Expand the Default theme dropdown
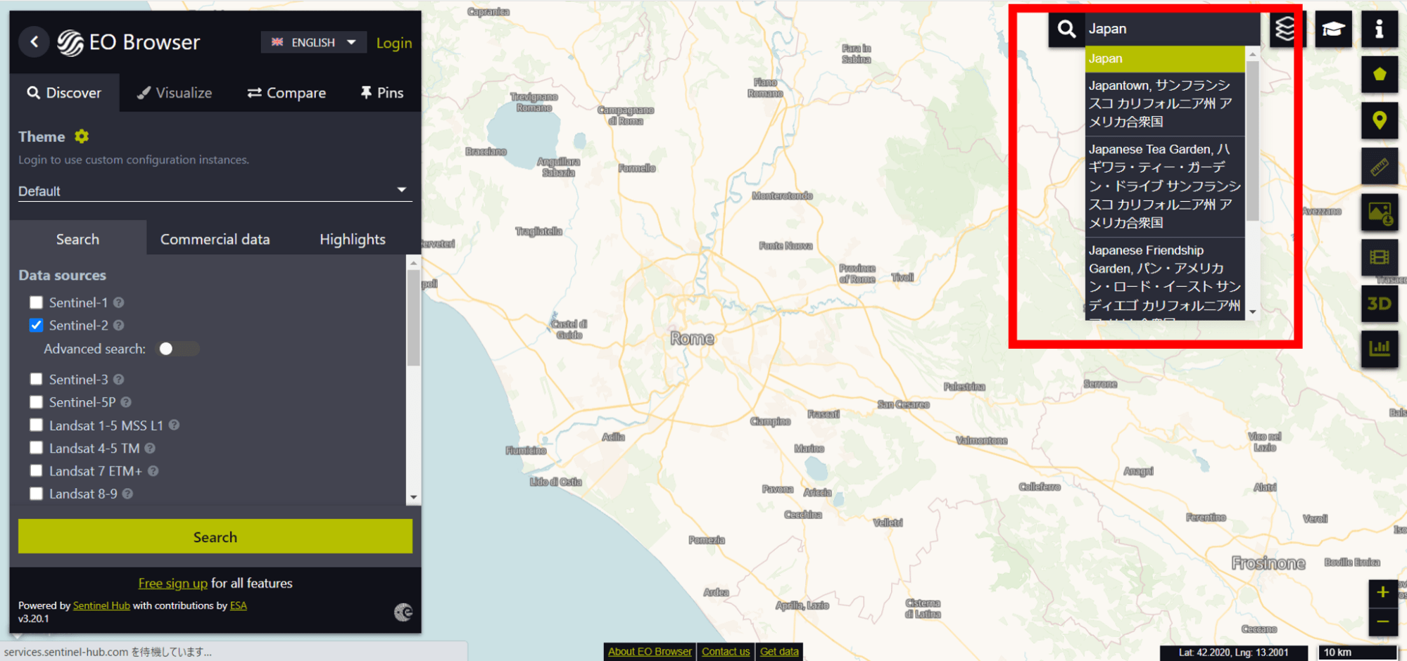This screenshot has height=661, width=1407. [x=215, y=191]
